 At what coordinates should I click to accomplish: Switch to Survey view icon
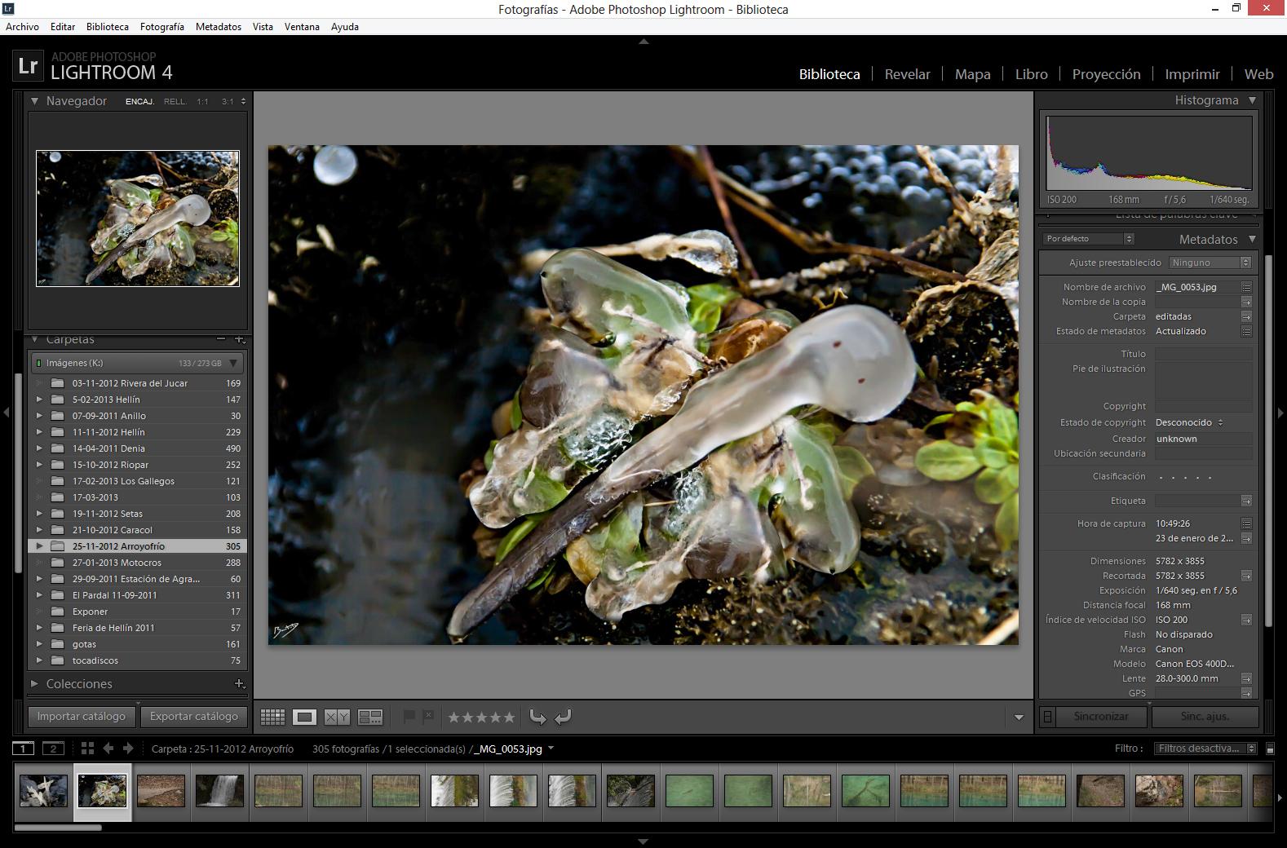(370, 717)
